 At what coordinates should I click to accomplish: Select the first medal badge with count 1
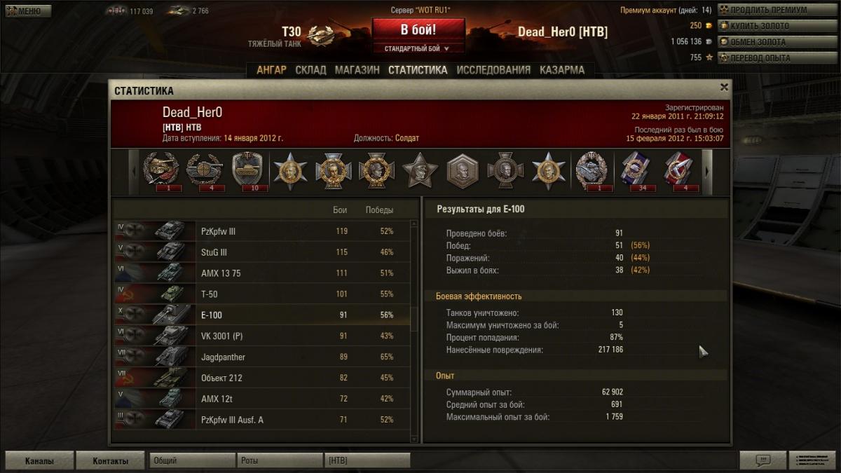click(x=162, y=171)
